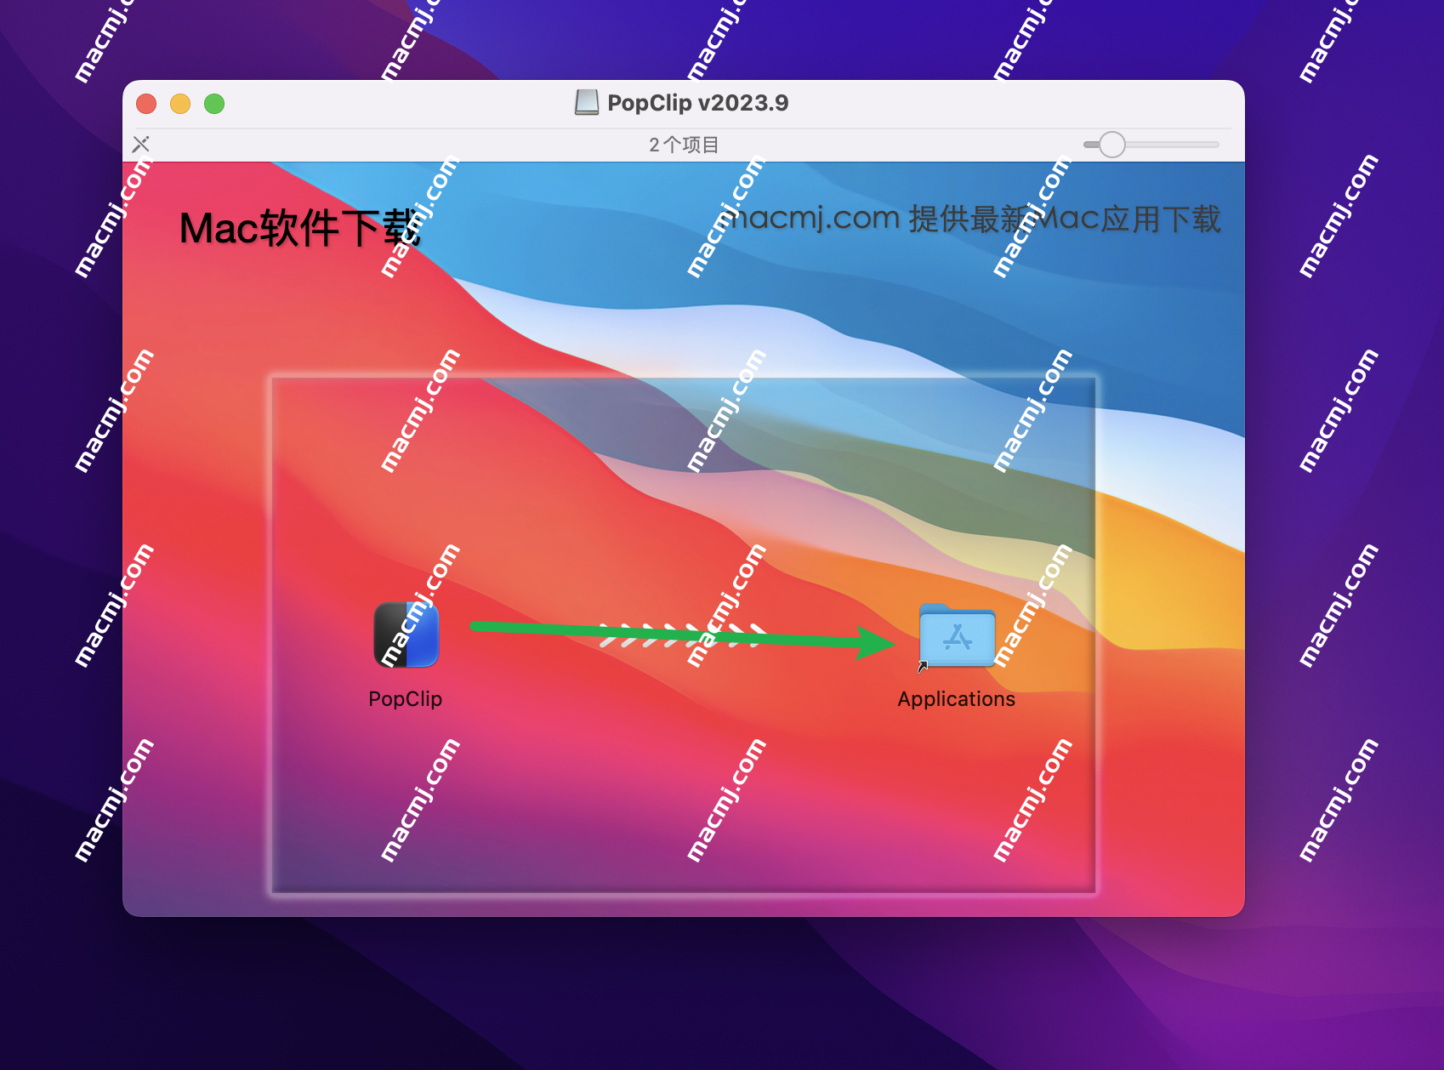Click the PopClip v2023.9 window title

pos(698,103)
